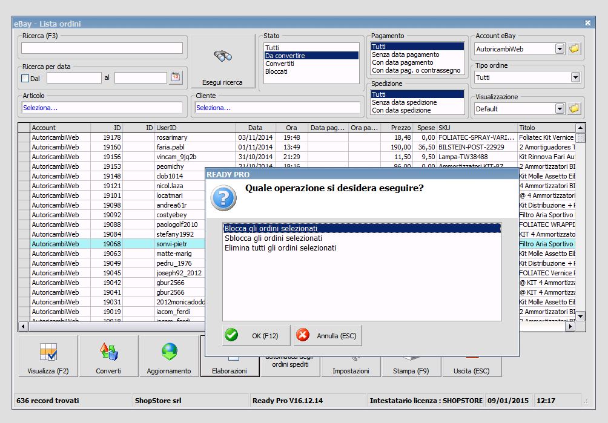Click folder icon beside Account eBay
Image resolution: width=608 pixels, height=423 pixels.
tap(574, 48)
